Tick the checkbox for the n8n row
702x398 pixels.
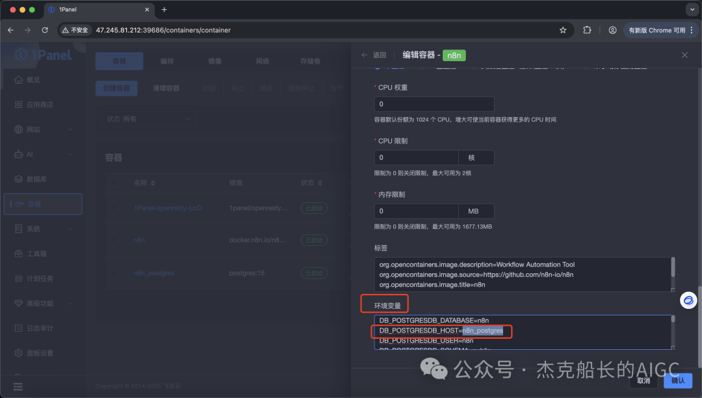point(114,240)
